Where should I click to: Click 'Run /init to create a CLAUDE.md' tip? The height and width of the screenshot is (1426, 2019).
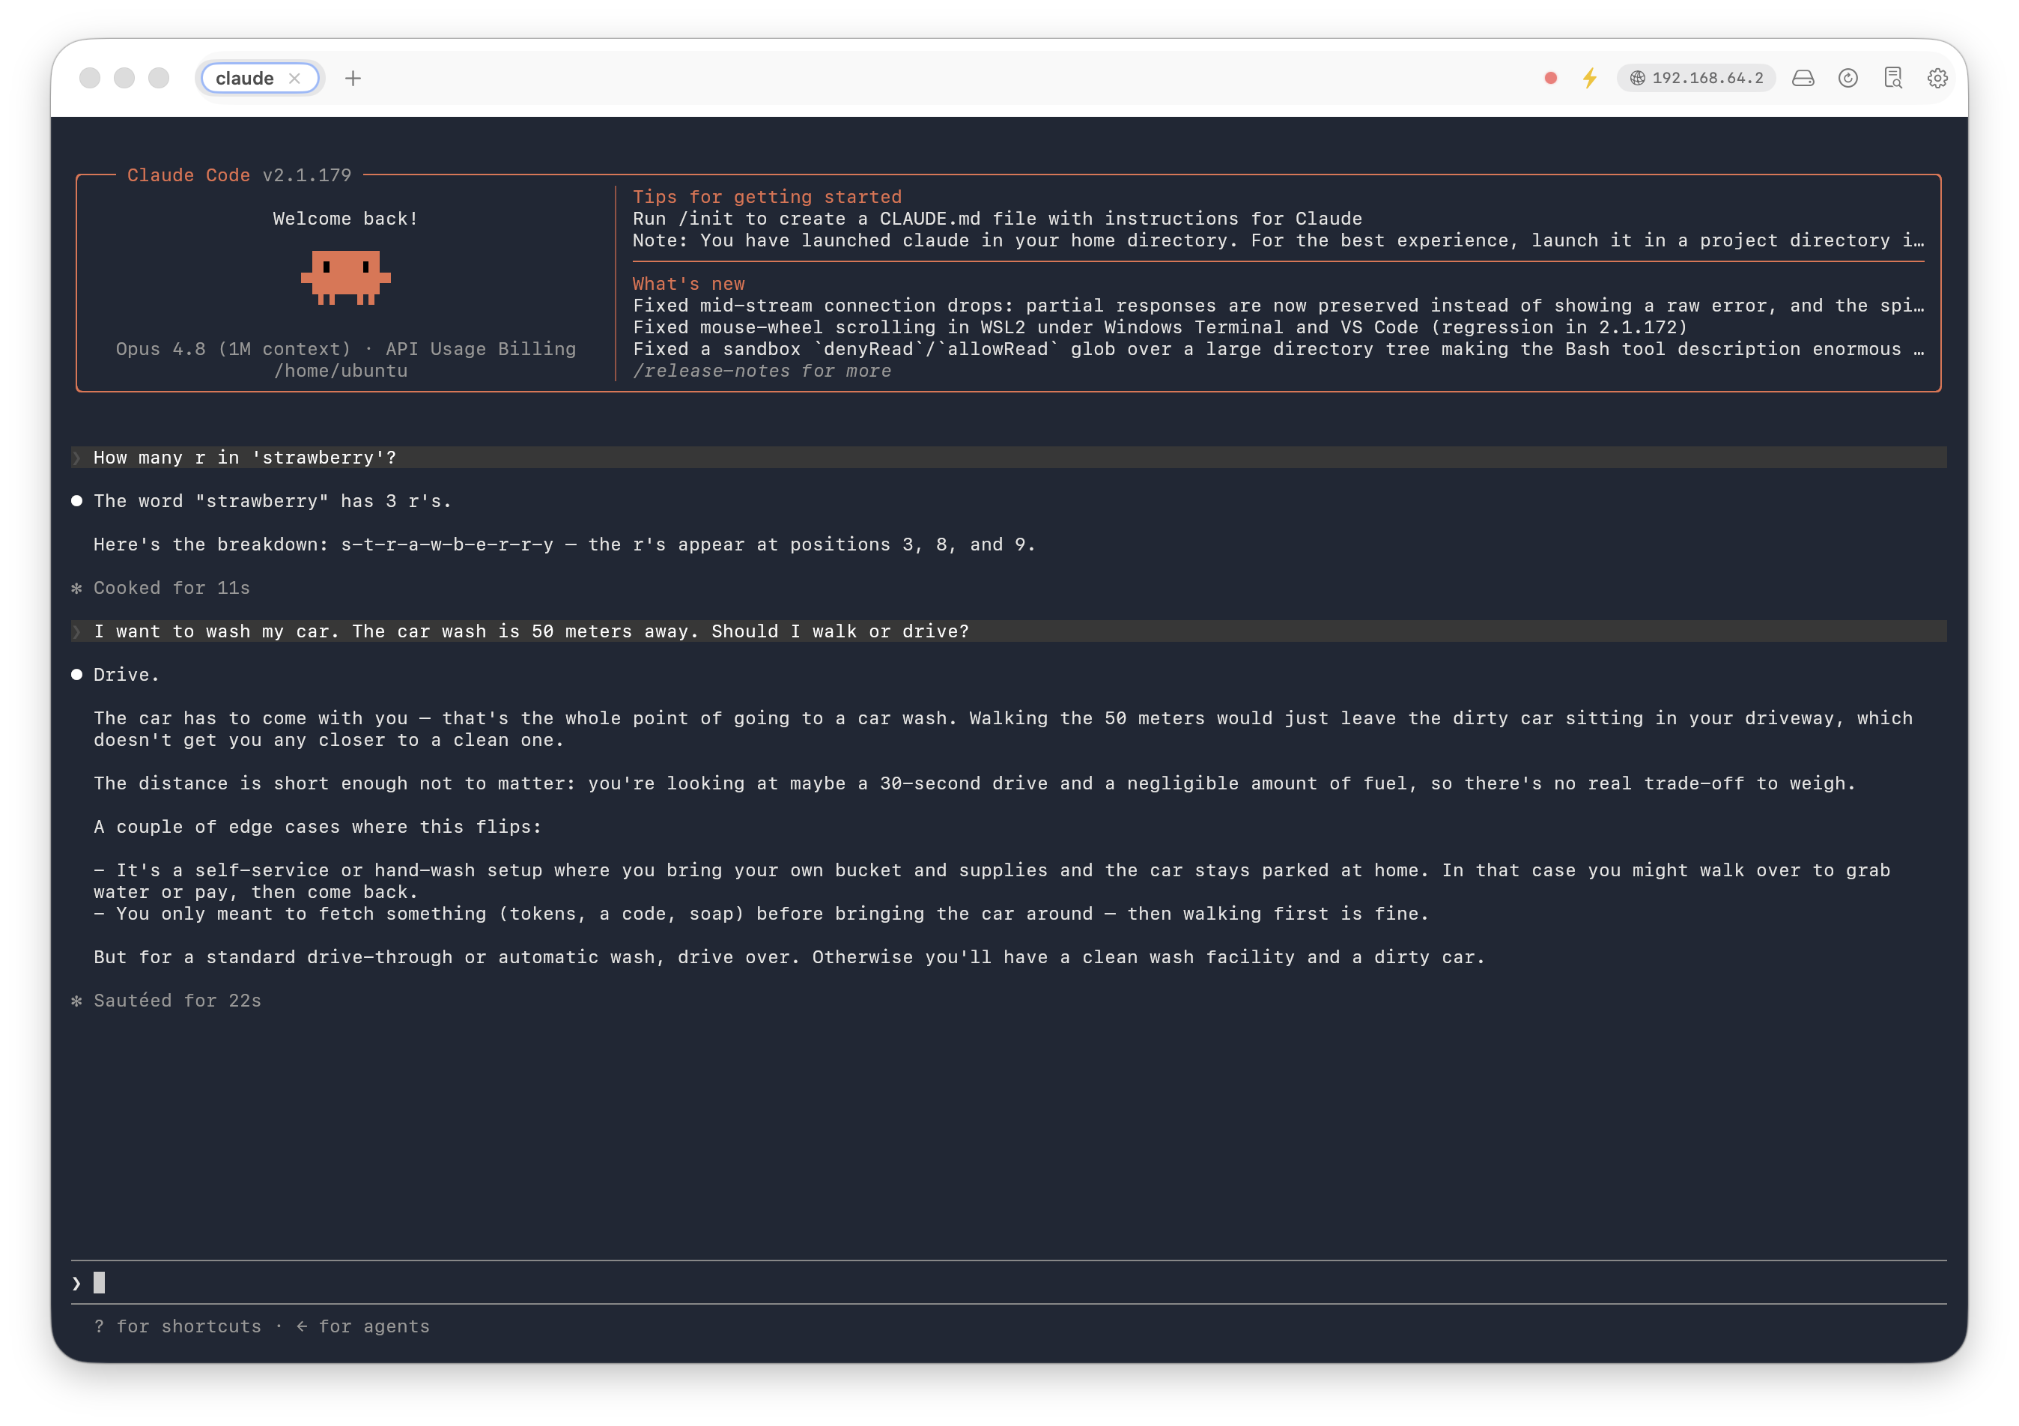(998, 219)
